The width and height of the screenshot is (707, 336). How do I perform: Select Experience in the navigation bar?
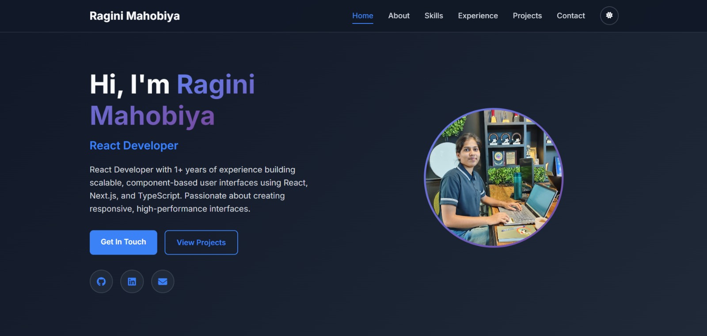(478, 15)
